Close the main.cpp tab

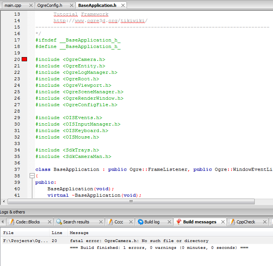31,5
